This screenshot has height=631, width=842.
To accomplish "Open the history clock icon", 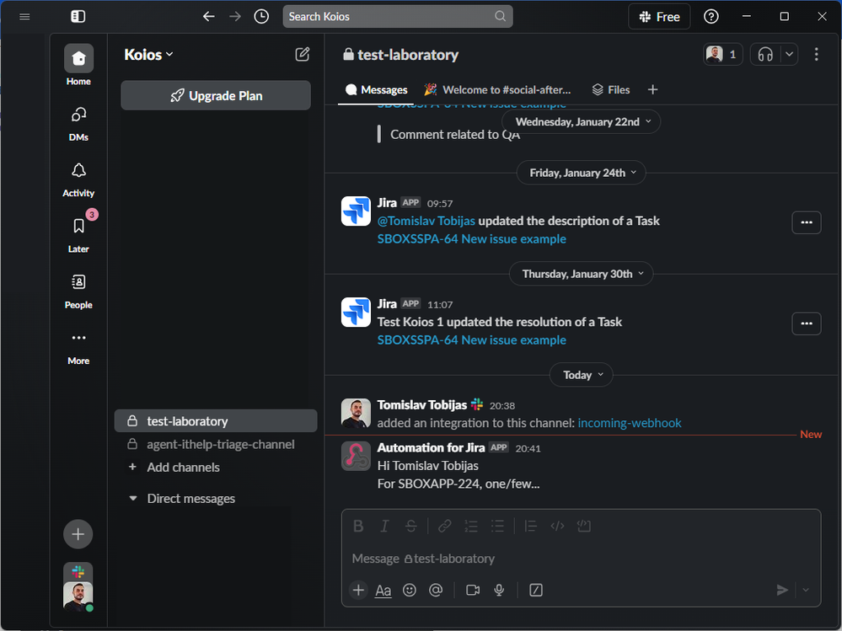I will (261, 17).
